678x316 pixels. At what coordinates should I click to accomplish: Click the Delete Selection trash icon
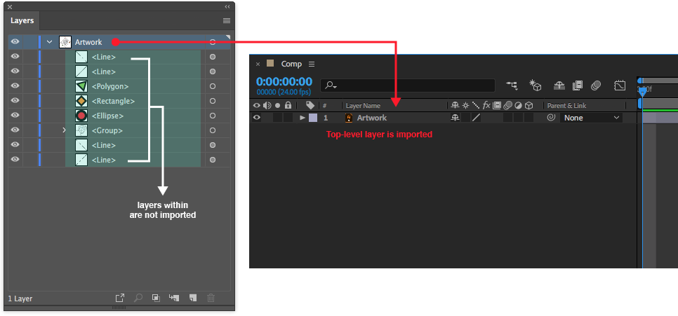point(211,298)
